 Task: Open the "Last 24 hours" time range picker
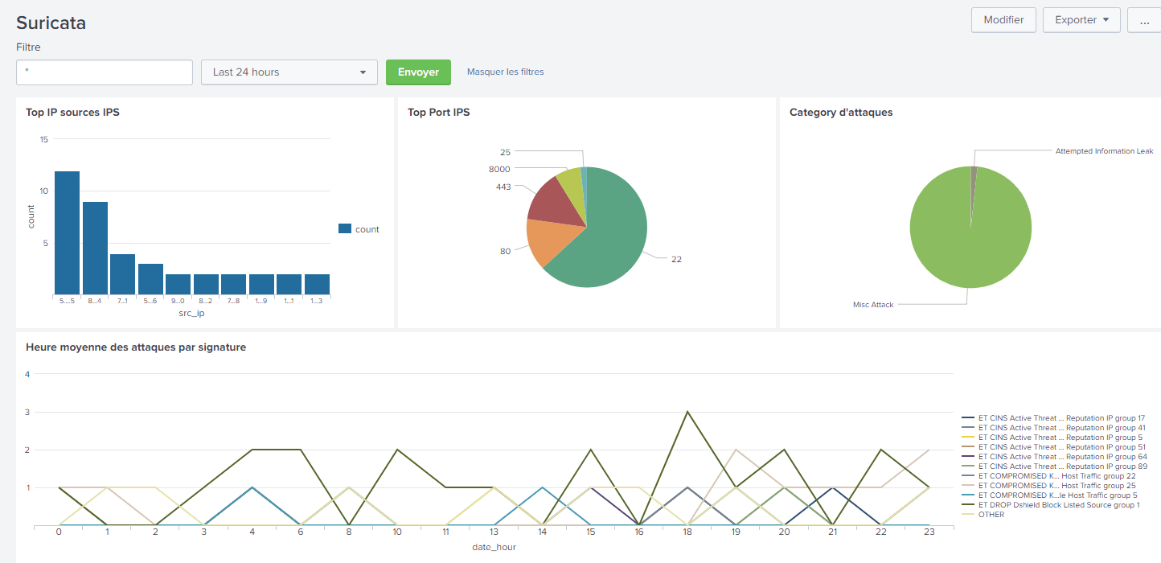(288, 72)
